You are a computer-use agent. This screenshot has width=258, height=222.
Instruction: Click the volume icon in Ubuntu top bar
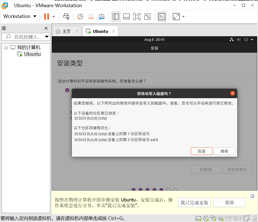[239, 40]
